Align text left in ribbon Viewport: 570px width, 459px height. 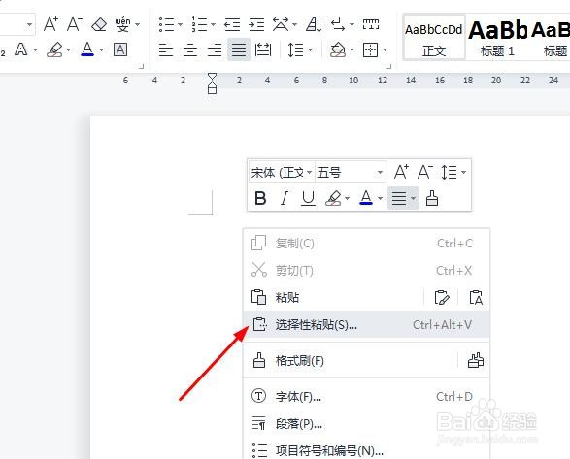tap(166, 49)
